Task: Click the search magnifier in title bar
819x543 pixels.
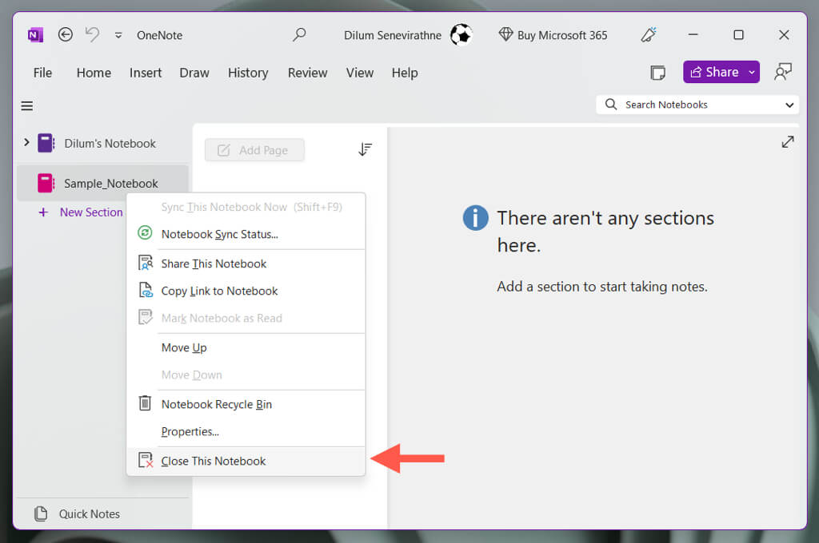Action: point(299,35)
